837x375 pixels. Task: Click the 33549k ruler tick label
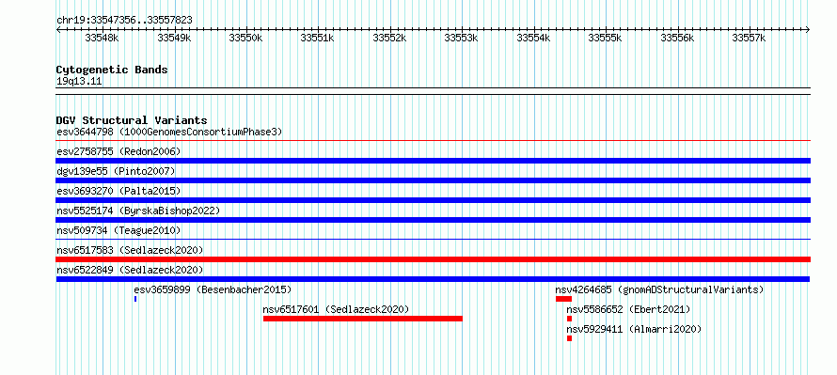pos(174,39)
